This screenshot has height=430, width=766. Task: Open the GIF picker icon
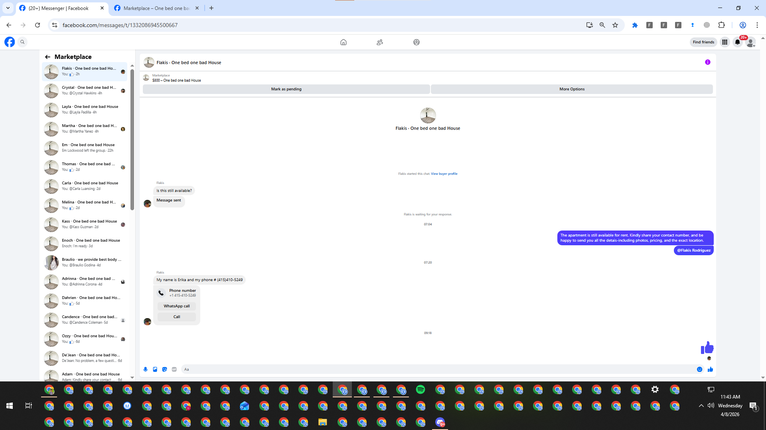[174, 369]
